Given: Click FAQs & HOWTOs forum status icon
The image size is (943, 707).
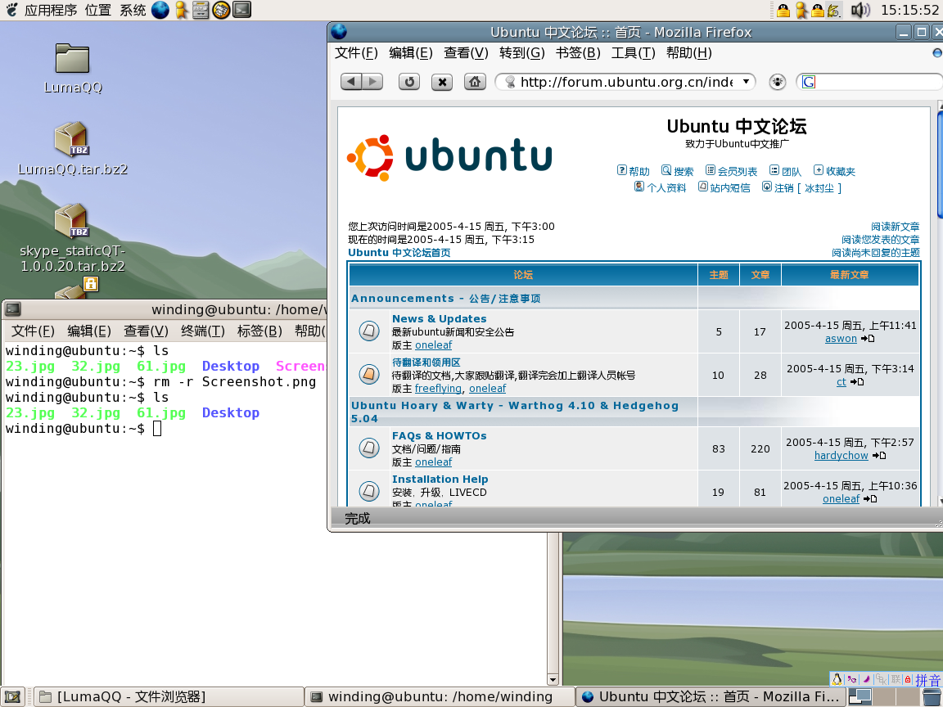Looking at the screenshot, I should pyautogui.click(x=369, y=448).
